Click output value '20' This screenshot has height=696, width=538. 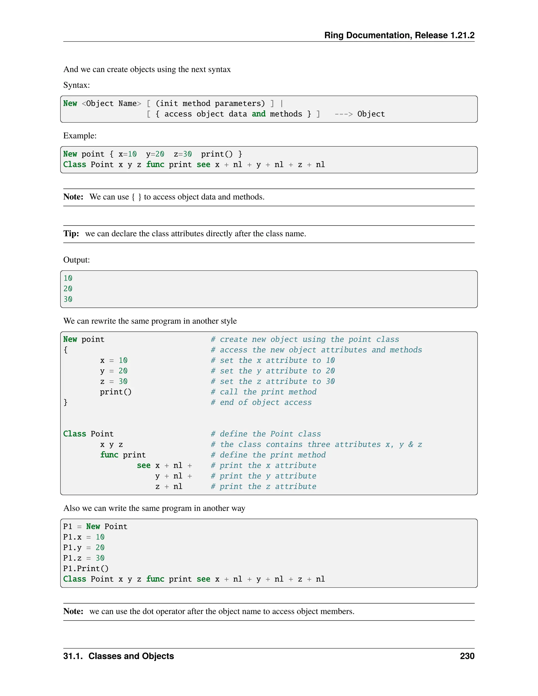(x=68, y=289)
